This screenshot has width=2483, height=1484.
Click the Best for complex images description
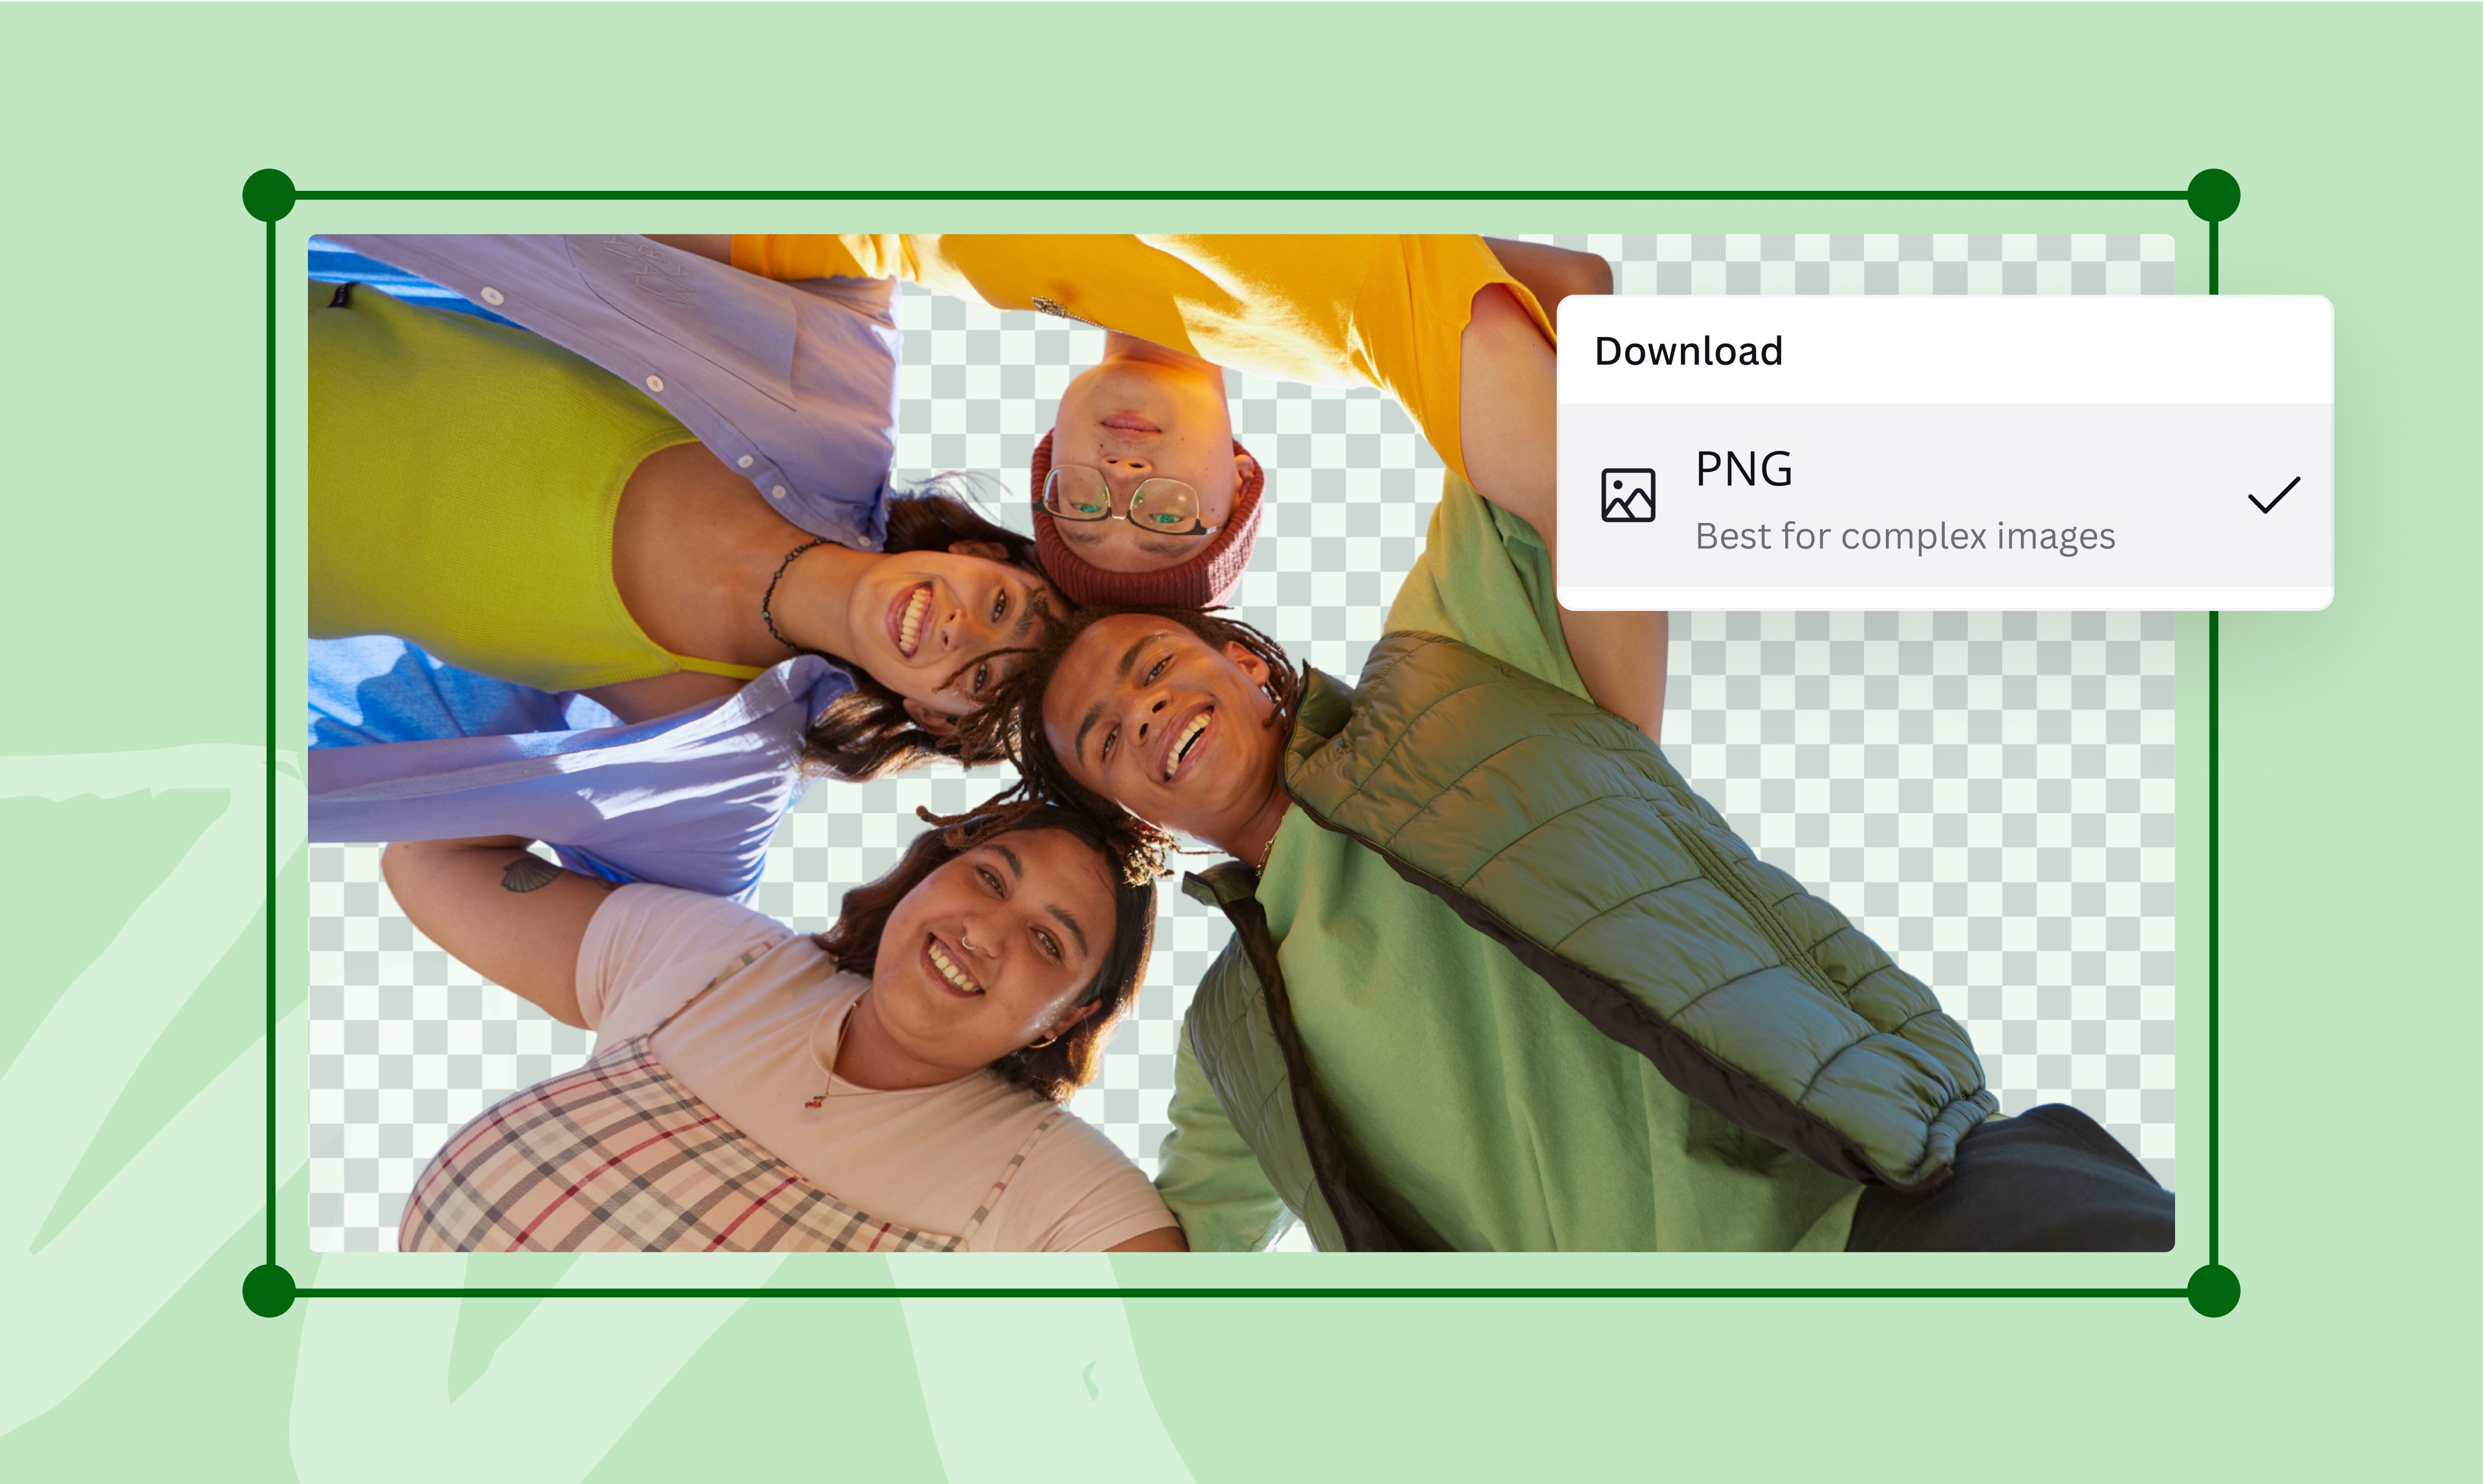(x=1905, y=537)
